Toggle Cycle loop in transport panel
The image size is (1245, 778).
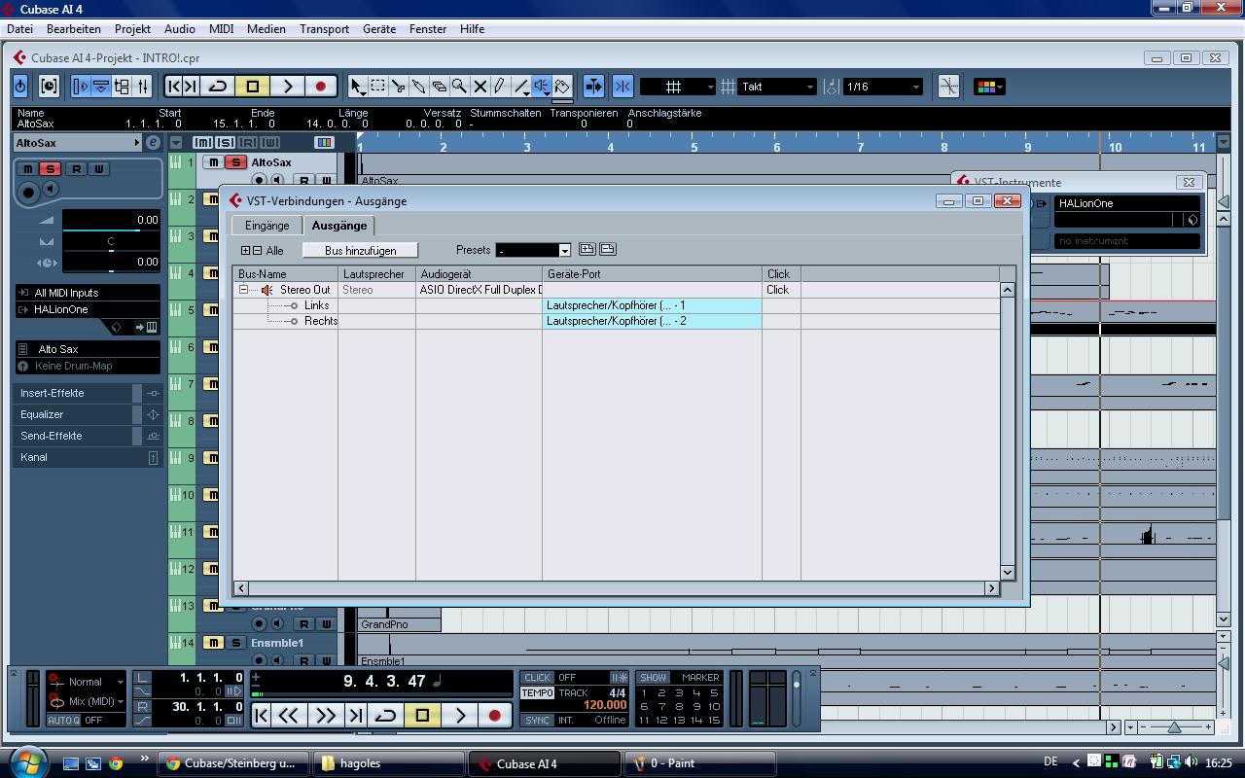385,716
